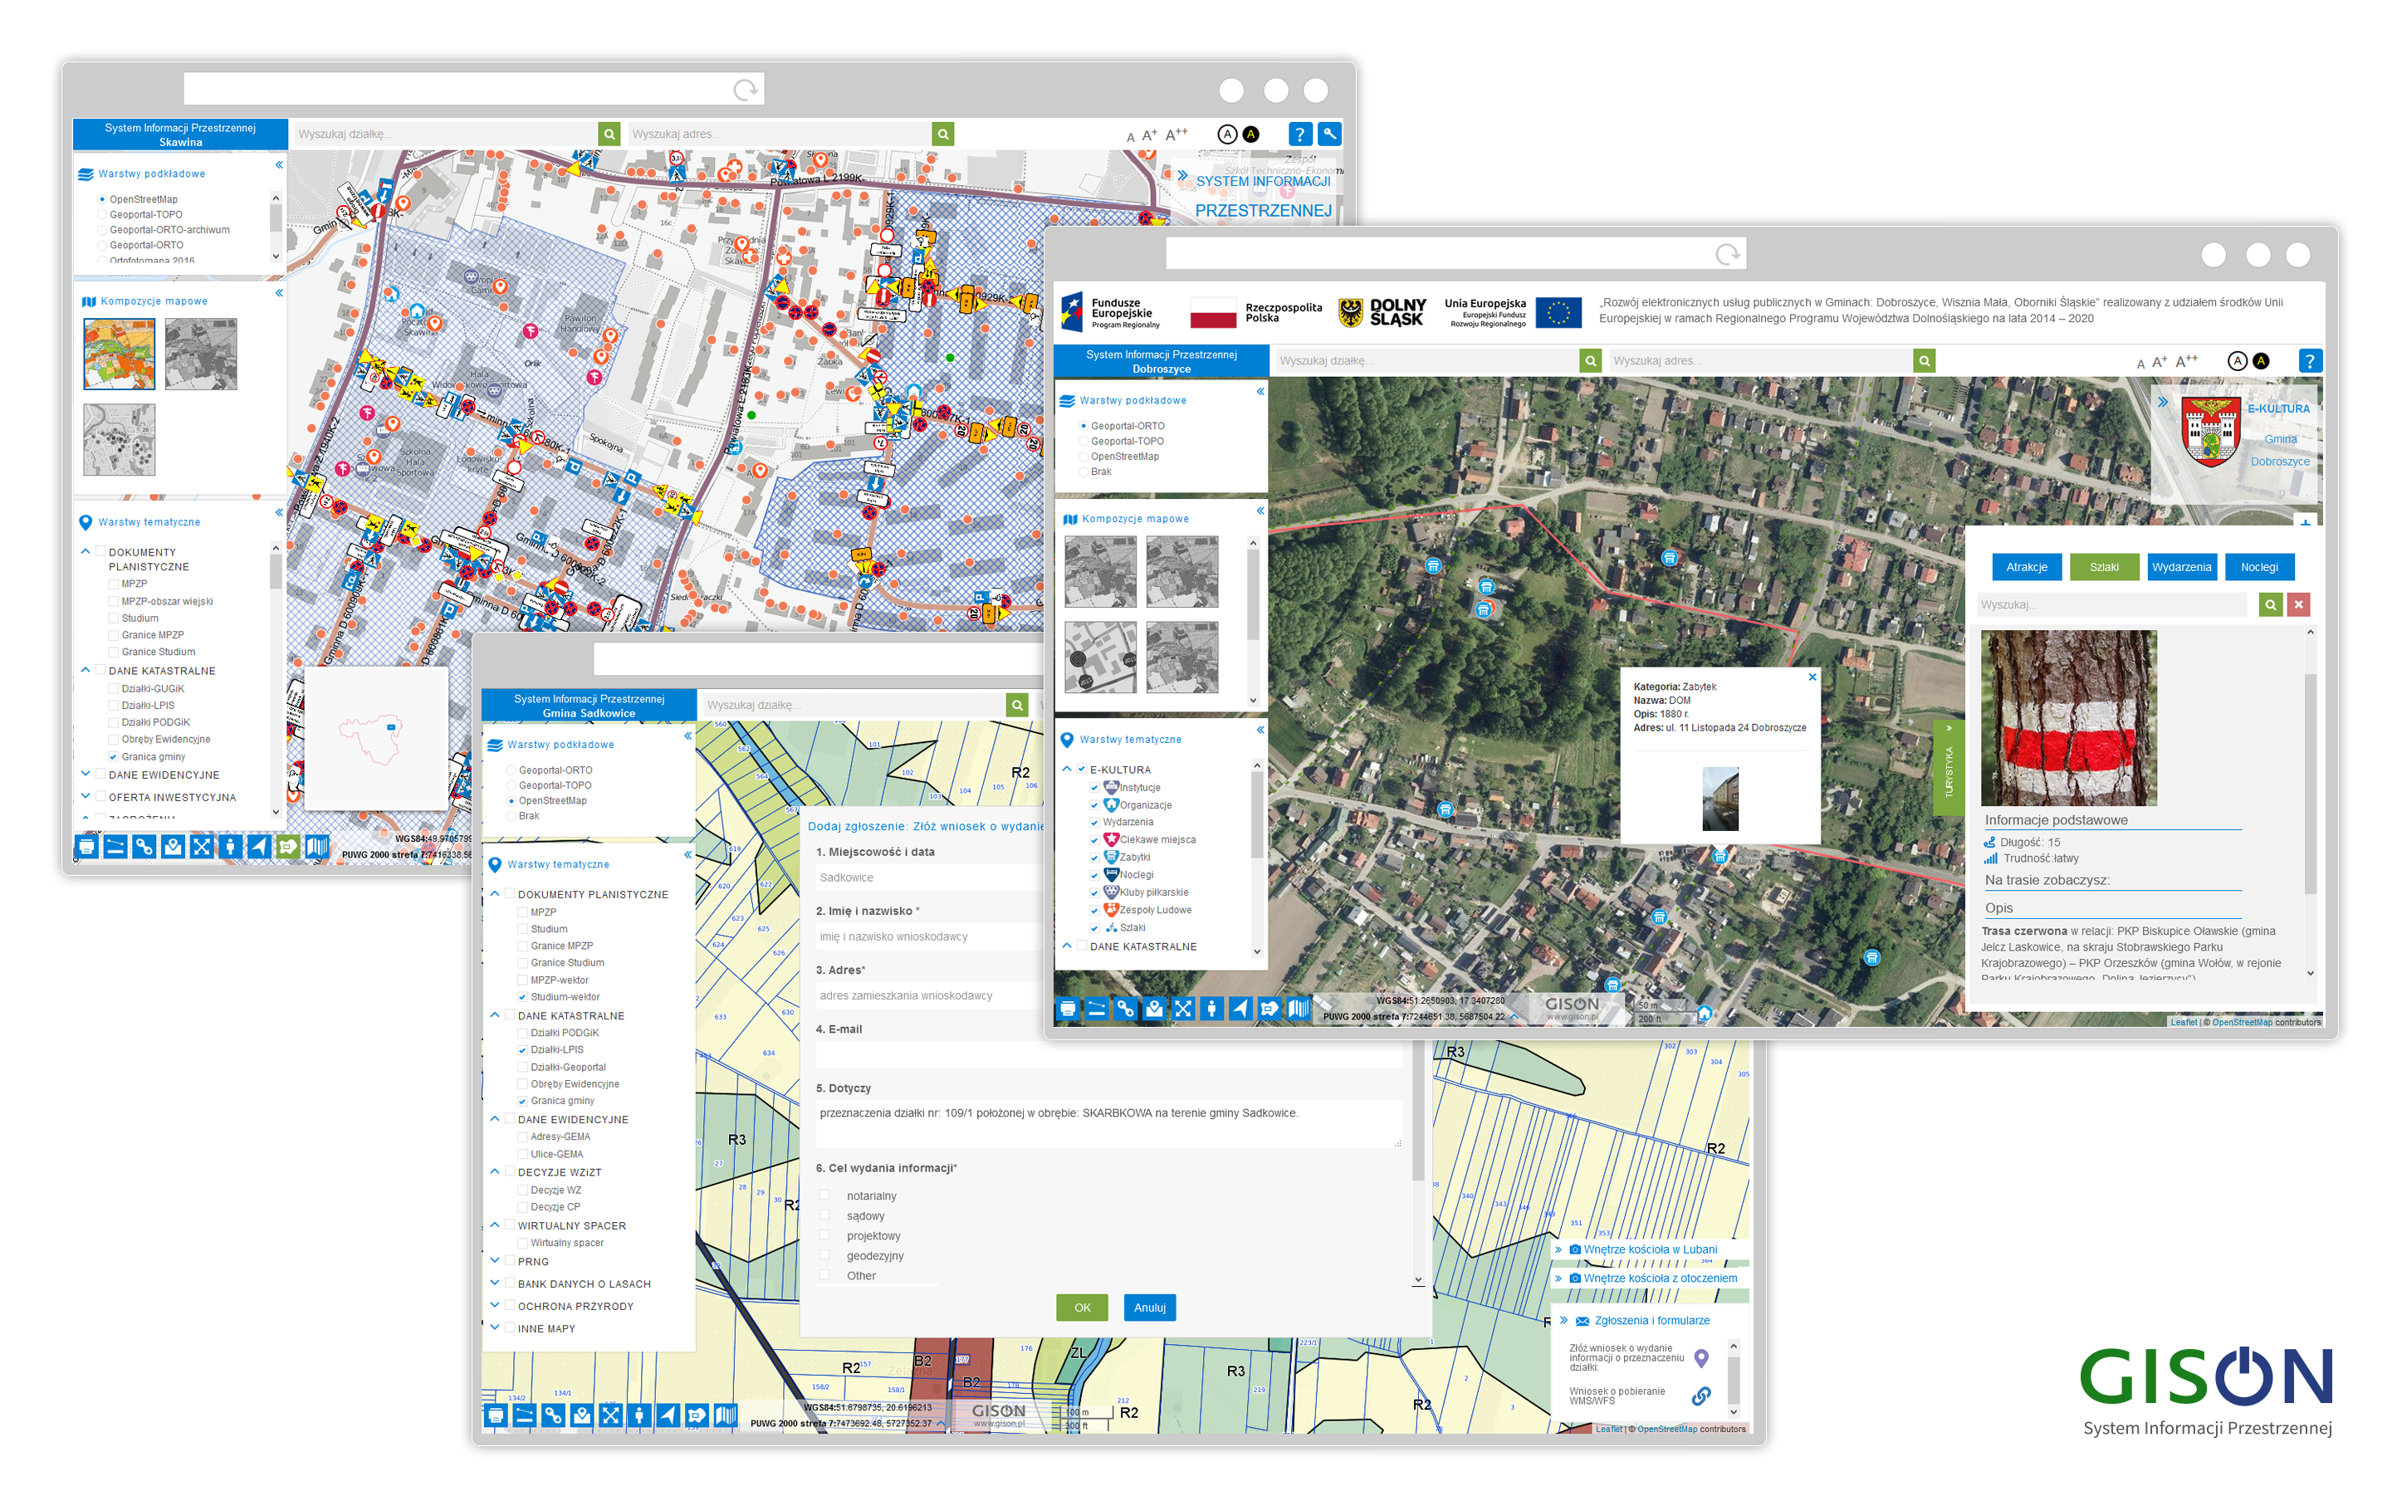Click red clear button in tourism panel
This screenshot has width=2397, height=1496.
(x=2300, y=604)
